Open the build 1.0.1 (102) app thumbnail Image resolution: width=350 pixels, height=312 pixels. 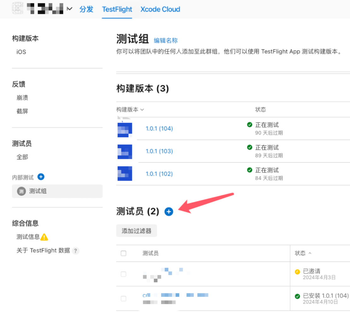[125, 173]
